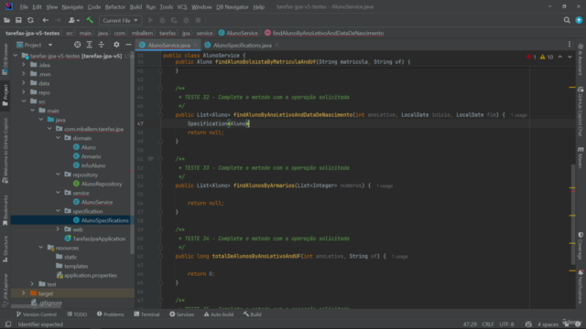Switch to AlunoSpecifications.java editor tab

click(x=242, y=45)
